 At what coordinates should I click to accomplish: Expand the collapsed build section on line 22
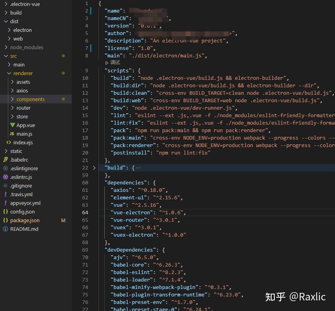pos(94,167)
